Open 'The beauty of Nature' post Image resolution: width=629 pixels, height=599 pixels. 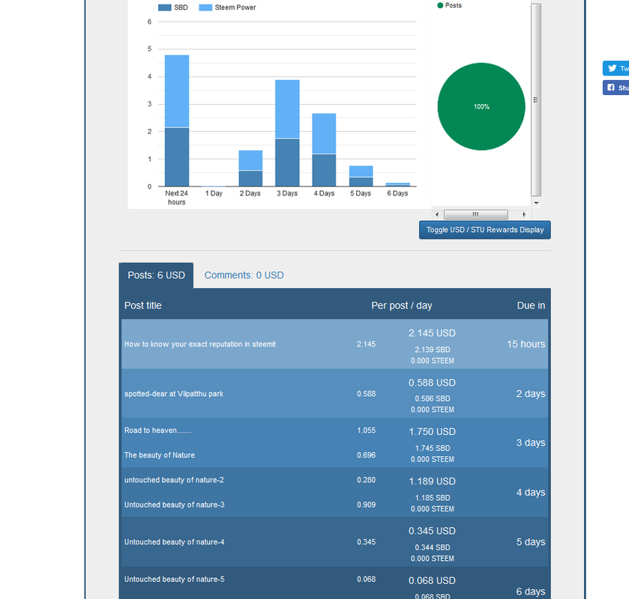[159, 455]
